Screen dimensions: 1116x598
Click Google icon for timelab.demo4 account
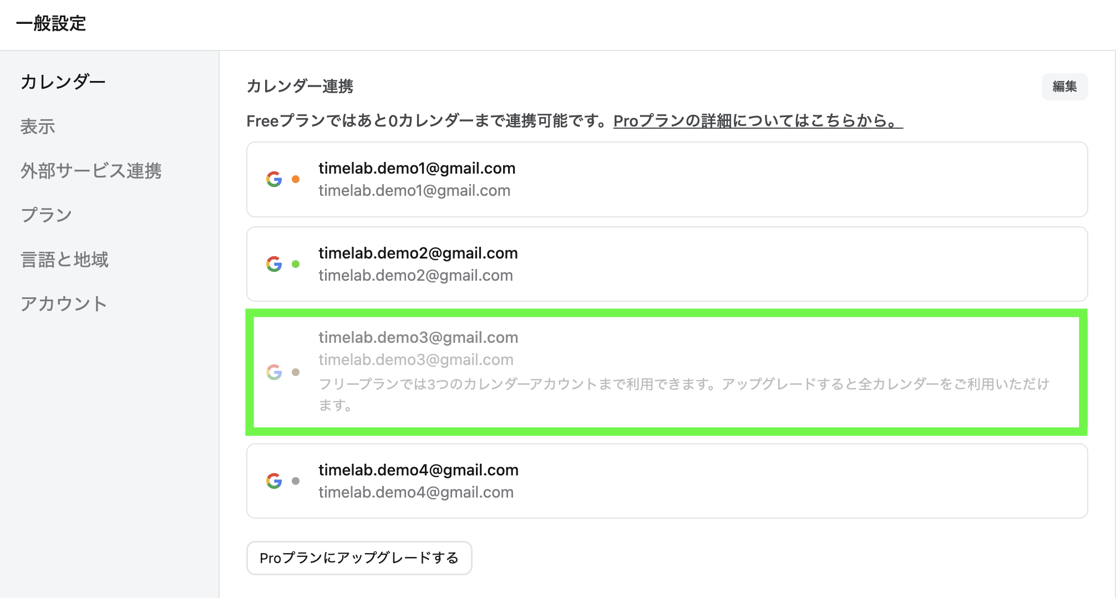point(274,481)
